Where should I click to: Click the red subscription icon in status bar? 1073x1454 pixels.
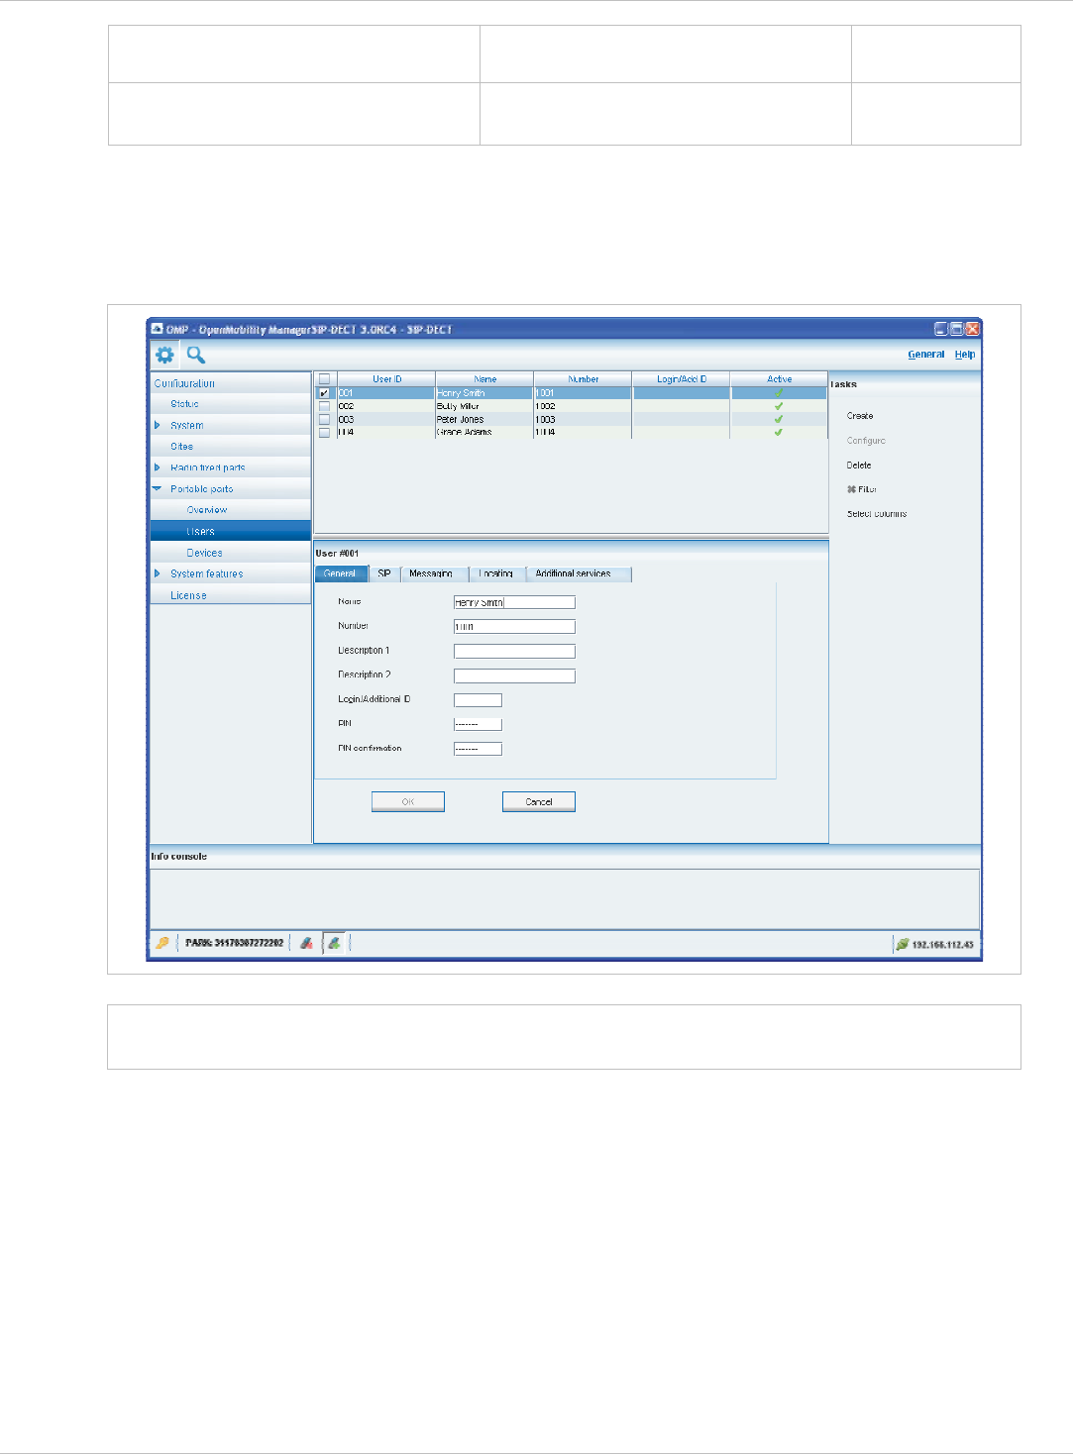tap(307, 944)
